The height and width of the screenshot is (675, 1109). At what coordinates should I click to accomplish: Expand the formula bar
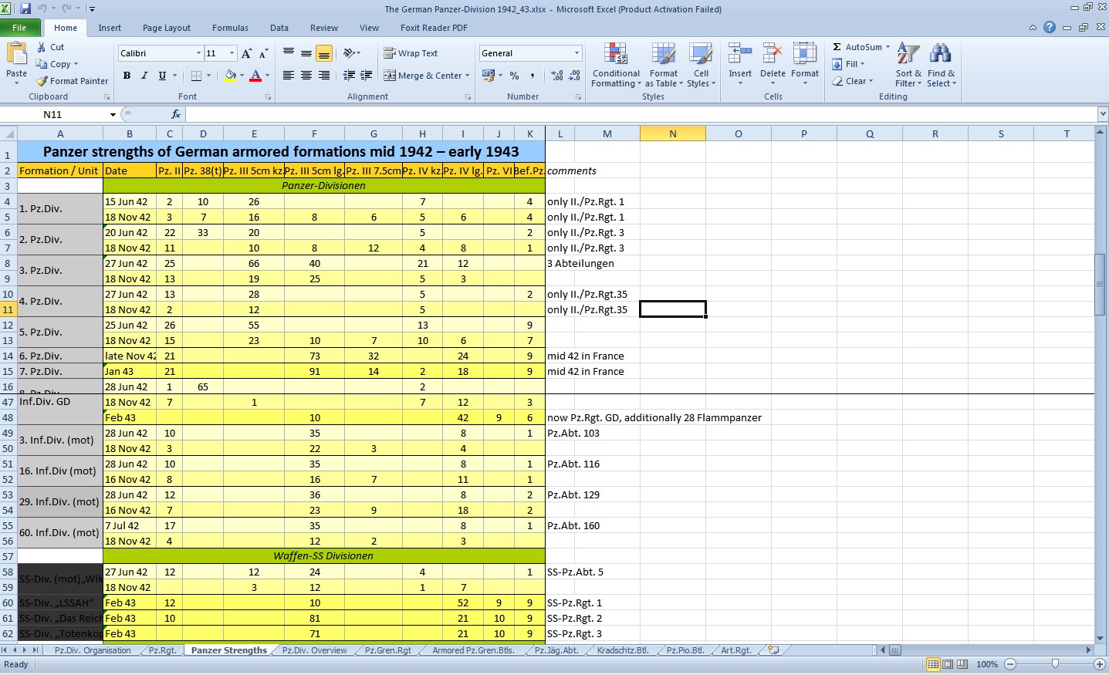click(x=1102, y=114)
